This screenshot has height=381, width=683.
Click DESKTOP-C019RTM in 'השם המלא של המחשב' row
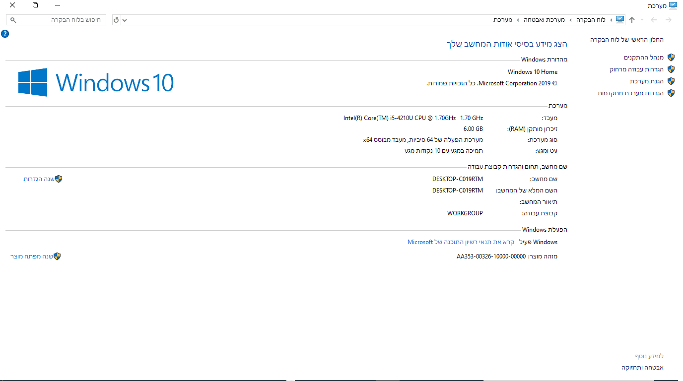coord(458,190)
